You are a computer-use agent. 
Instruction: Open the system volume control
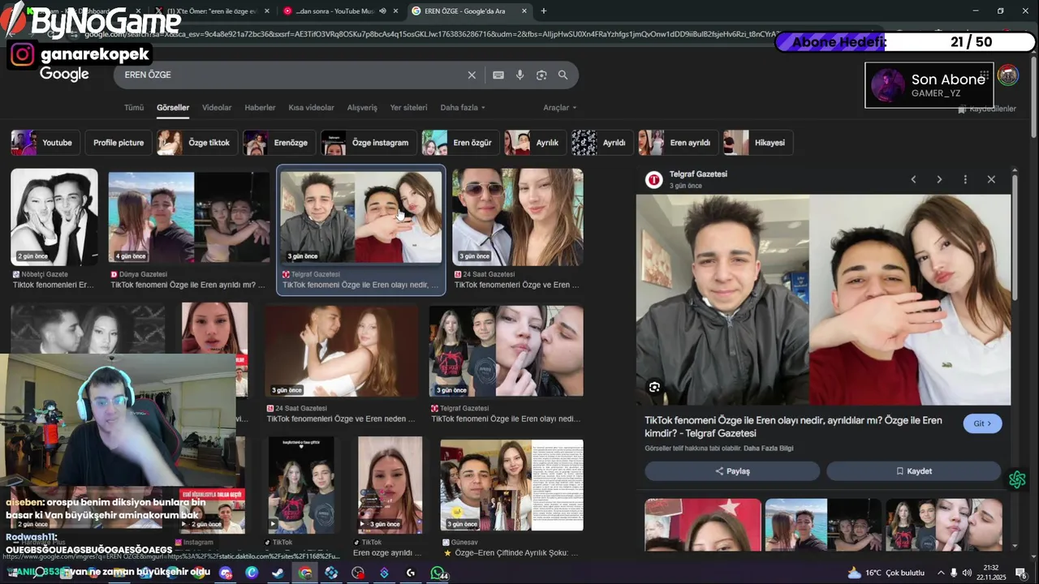967,573
